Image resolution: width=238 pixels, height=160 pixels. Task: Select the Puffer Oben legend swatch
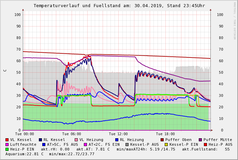tap(162, 140)
